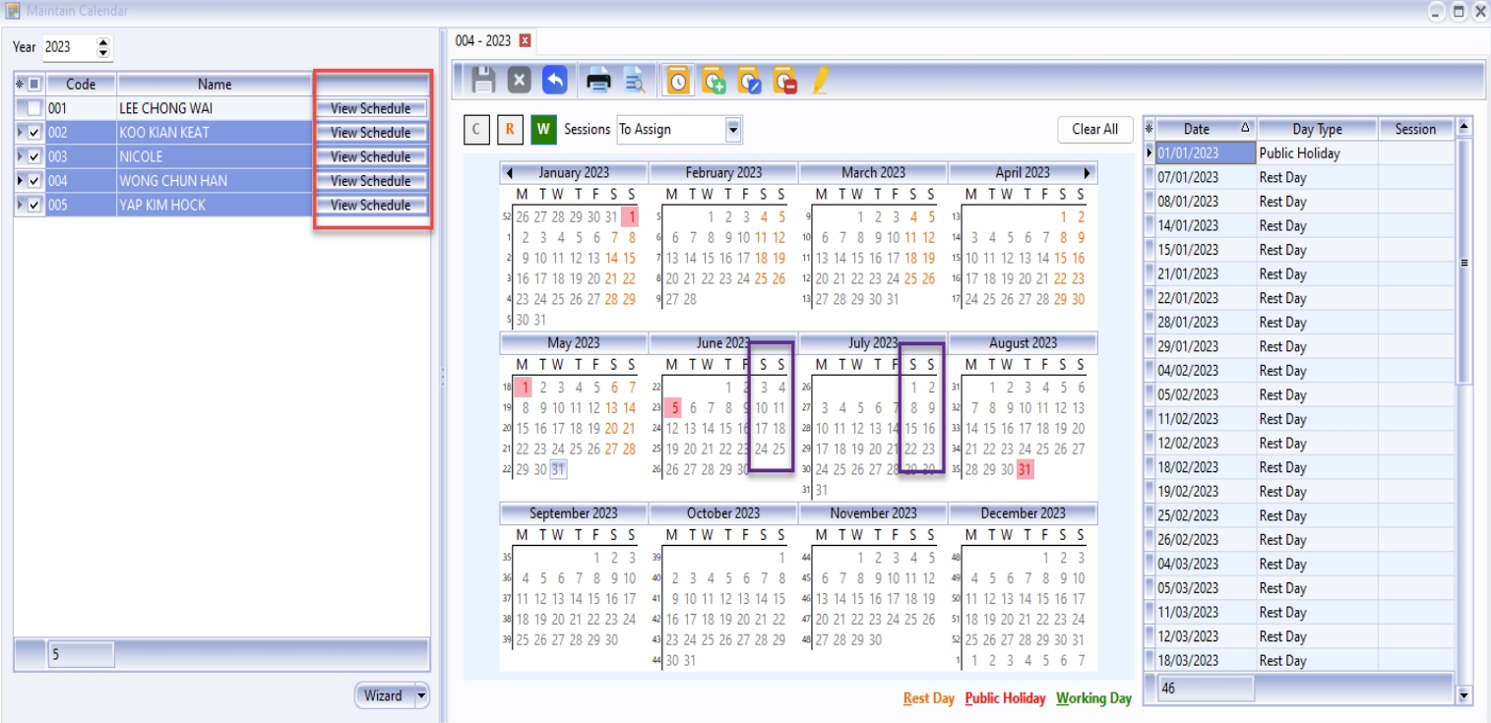This screenshot has width=1491, height=723.
Task: Increase the Year using the up spinner arrow
Action: (x=104, y=42)
